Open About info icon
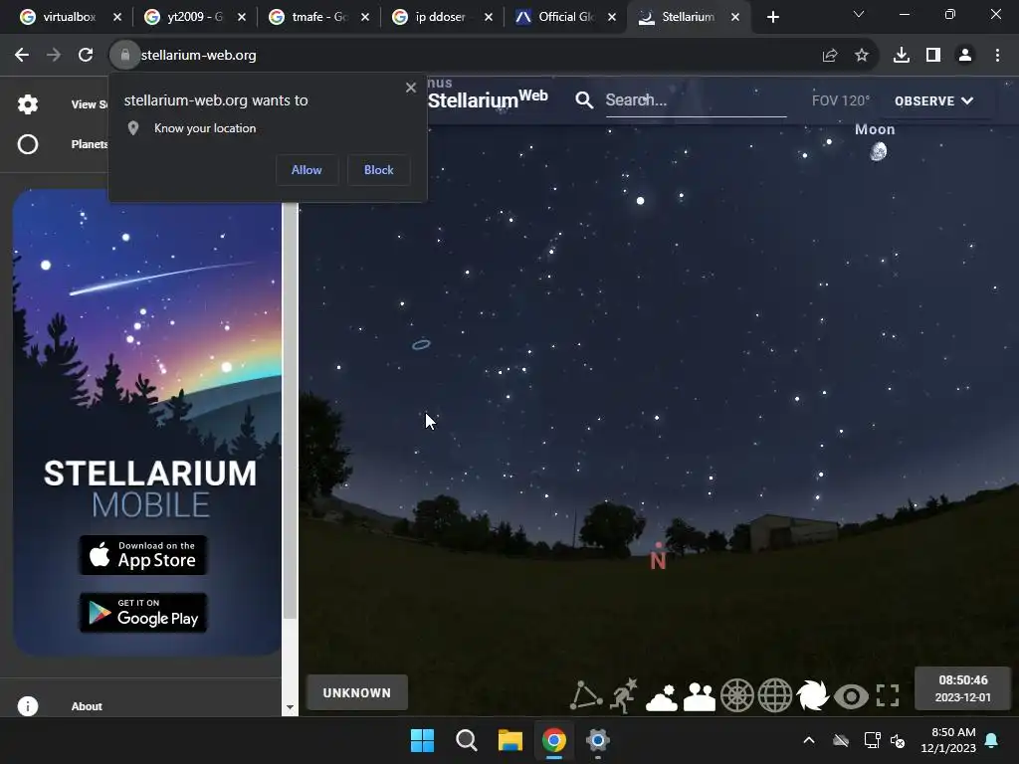 tap(28, 706)
